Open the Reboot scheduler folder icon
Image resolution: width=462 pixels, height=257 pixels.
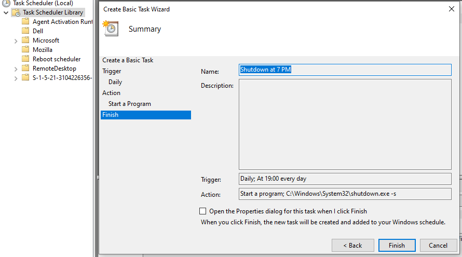click(x=25, y=59)
